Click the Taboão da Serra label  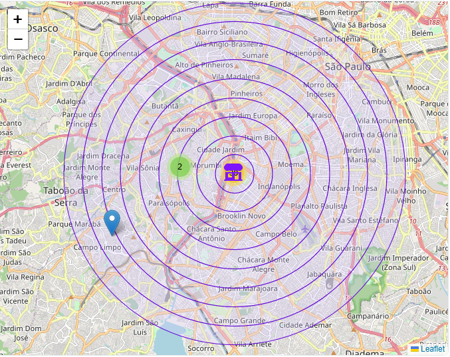click(65, 196)
